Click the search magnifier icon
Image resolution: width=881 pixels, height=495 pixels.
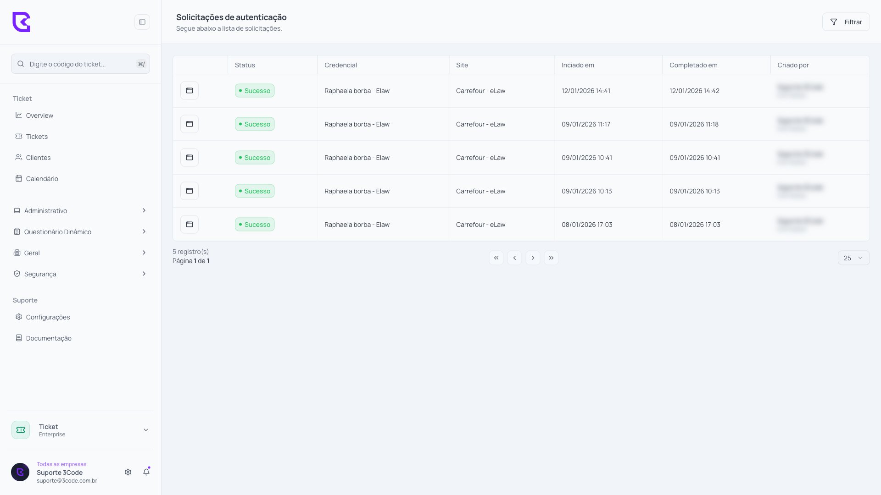pos(21,64)
